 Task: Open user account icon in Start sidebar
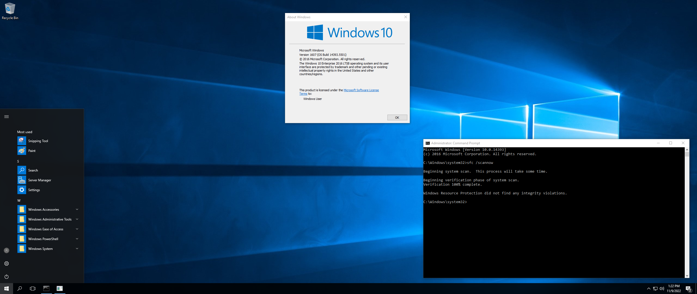pos(7,250)
